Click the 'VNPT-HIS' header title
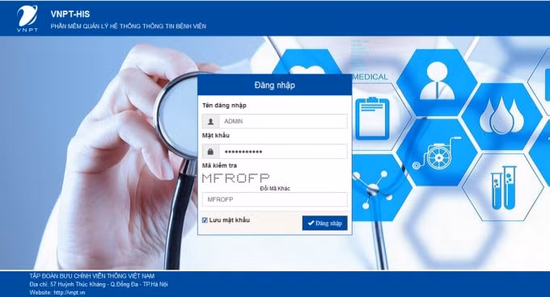The height and width of the screenshot is (297, 550). [x=70, y=14]
